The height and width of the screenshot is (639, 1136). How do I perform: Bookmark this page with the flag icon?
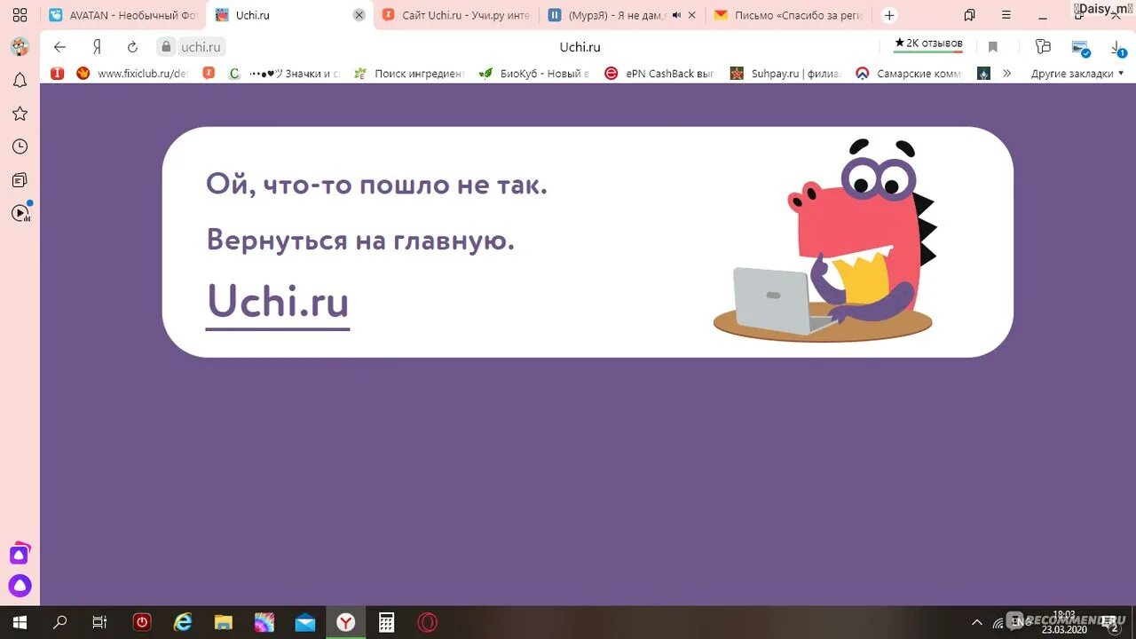tap(993, 47)
